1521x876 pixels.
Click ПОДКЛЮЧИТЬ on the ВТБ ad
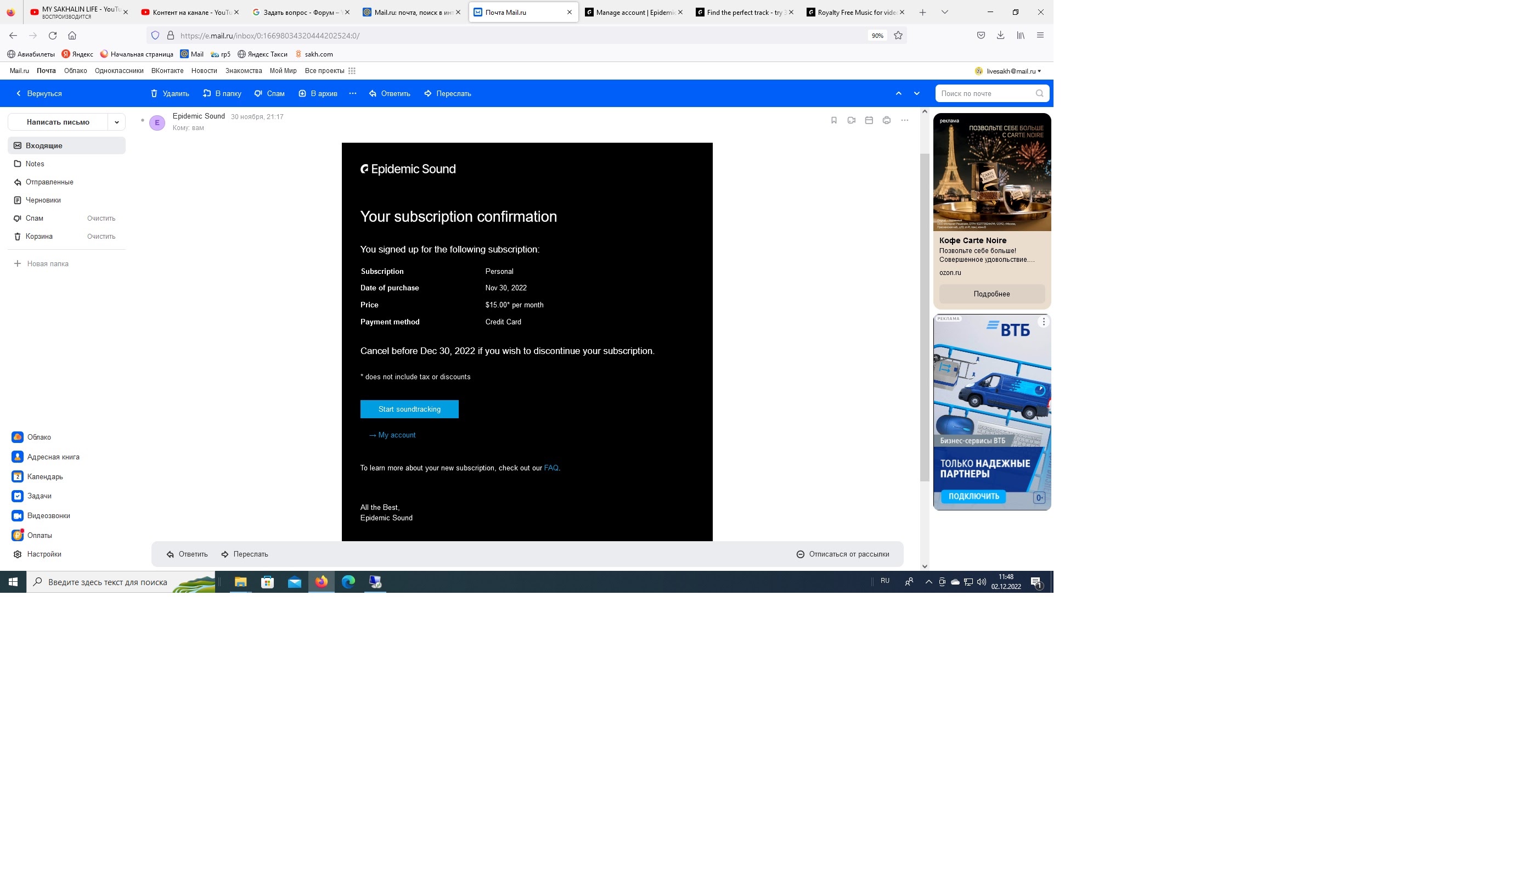coord(974,496)
